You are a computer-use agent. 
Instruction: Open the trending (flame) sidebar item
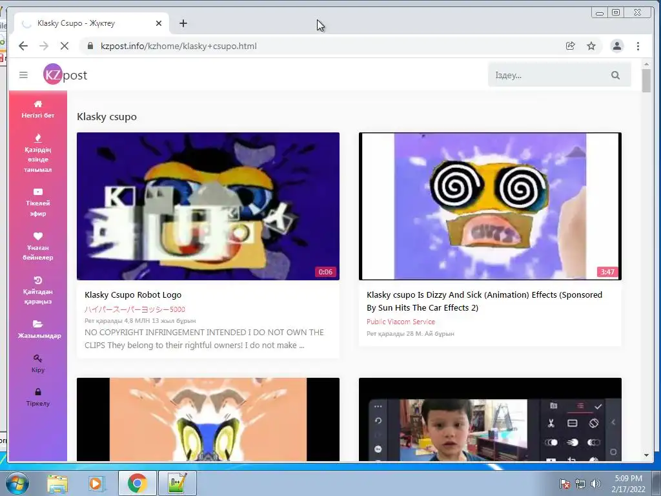[38, 153]
